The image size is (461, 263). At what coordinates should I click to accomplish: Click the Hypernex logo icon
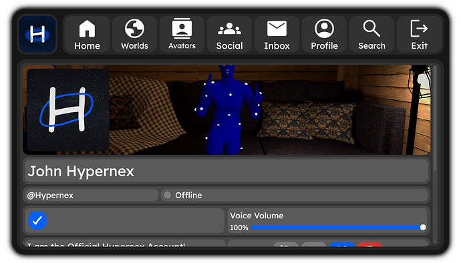(x=37, y=35)
